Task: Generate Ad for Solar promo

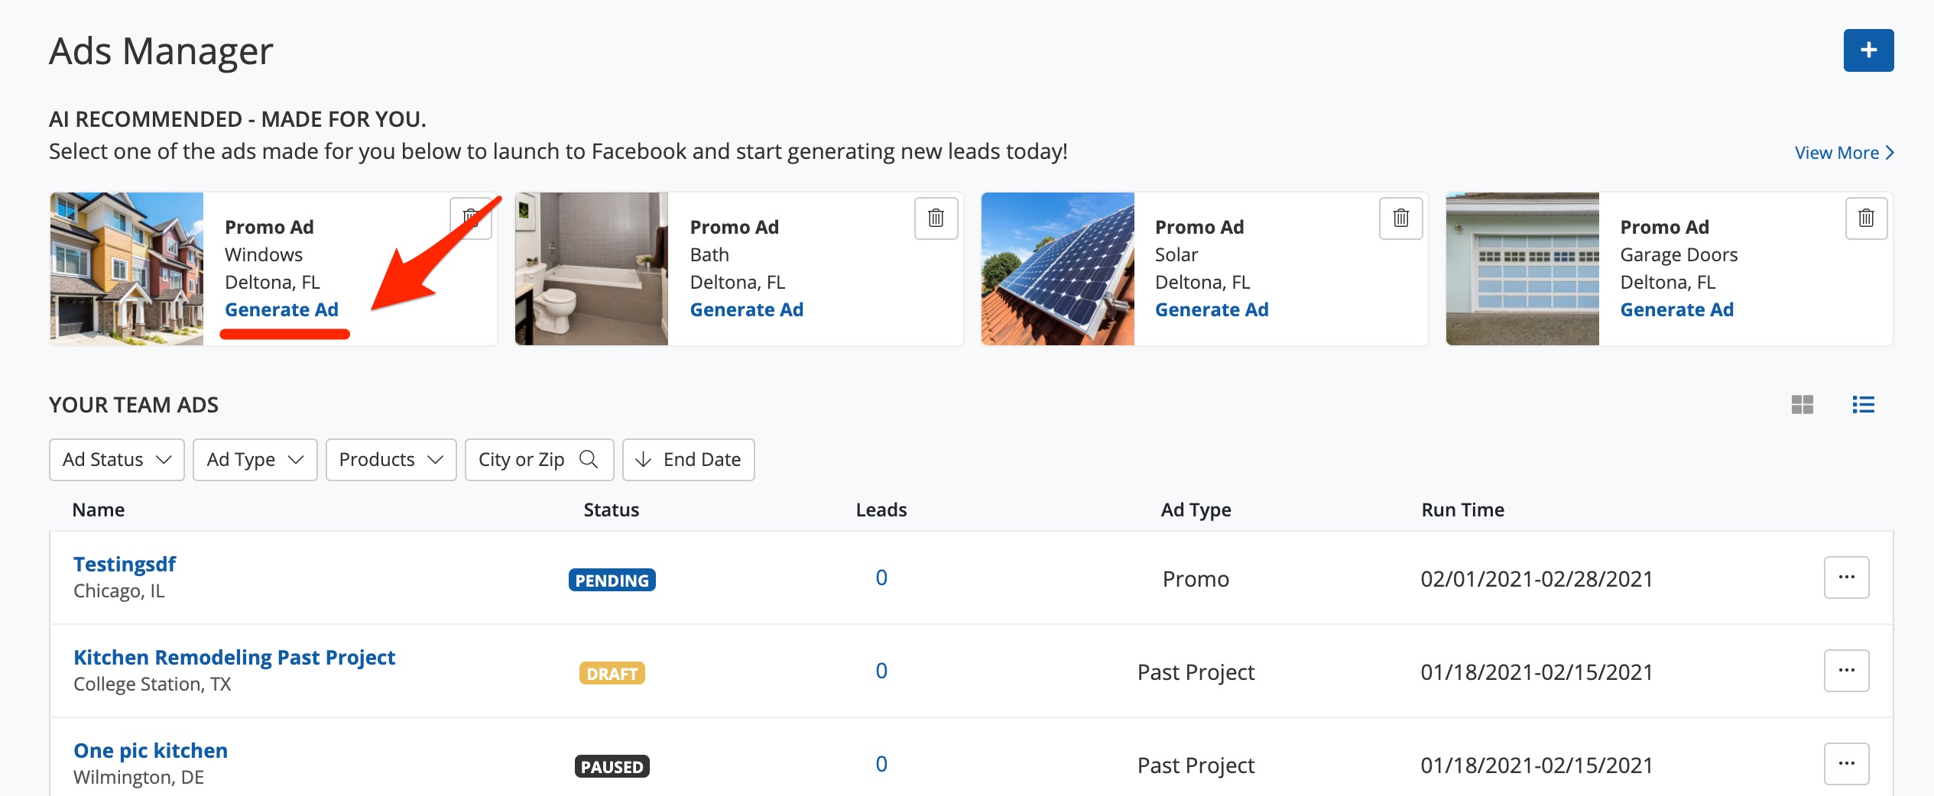Action: 1212,310
